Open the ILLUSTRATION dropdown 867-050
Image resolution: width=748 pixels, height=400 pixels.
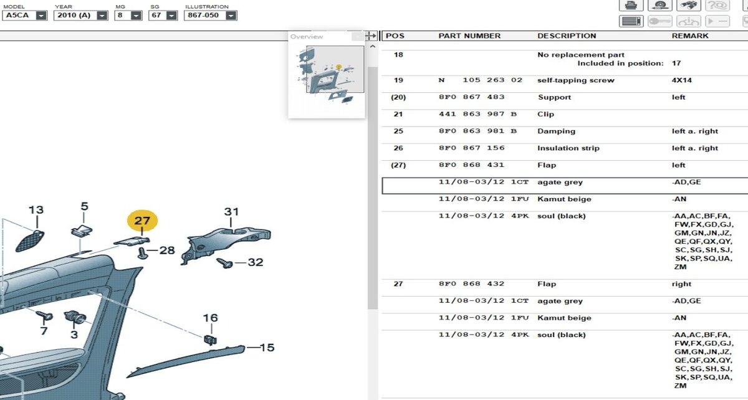tap(231, 15)
